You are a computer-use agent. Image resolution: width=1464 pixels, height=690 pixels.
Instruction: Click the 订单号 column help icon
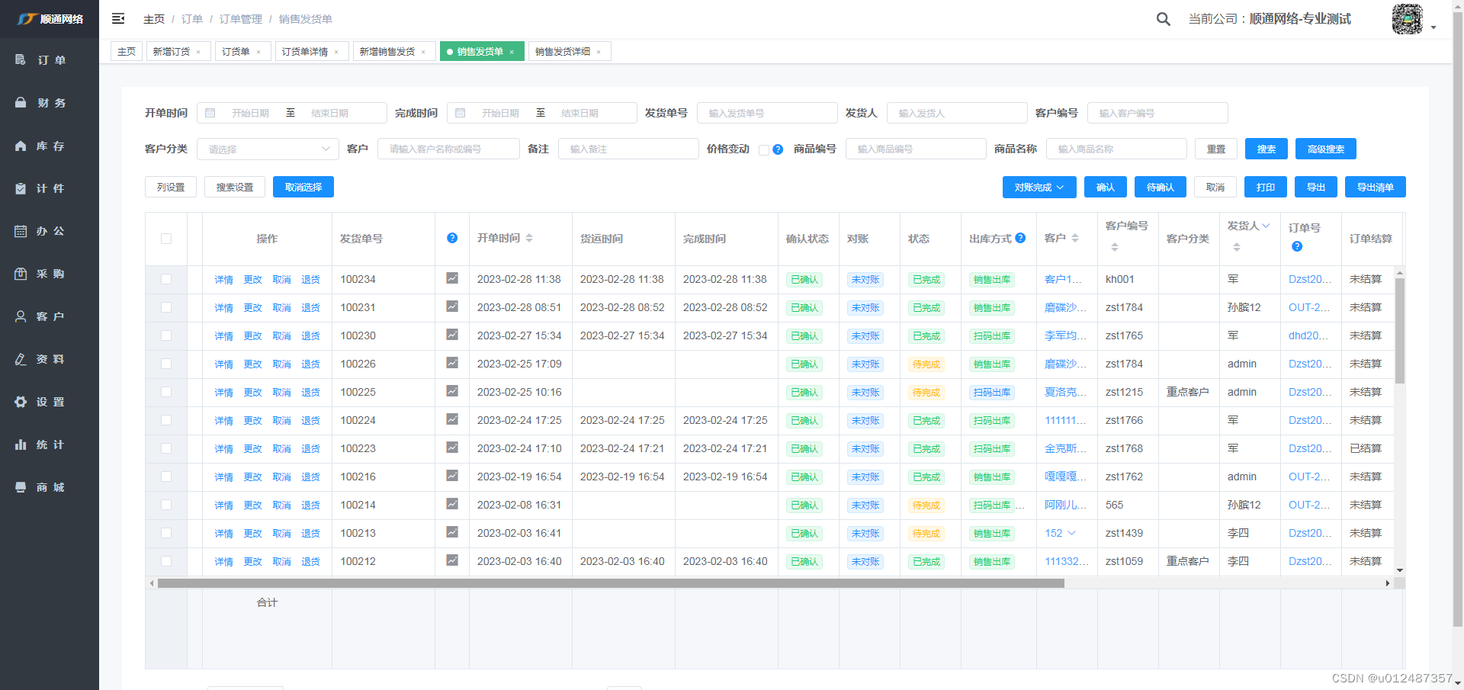pos(1297,246)
